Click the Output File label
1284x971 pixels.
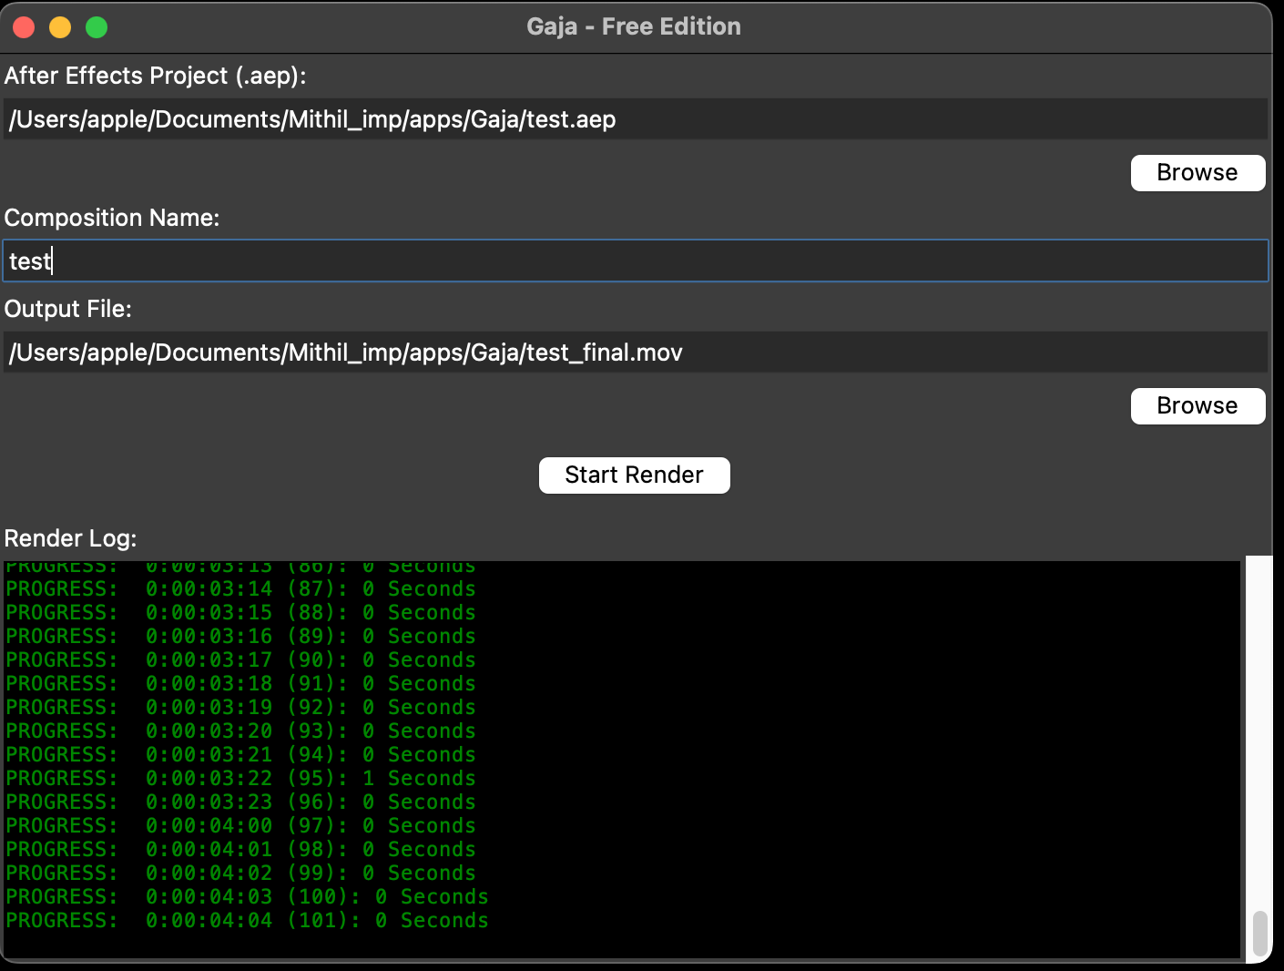coord(68,309)
